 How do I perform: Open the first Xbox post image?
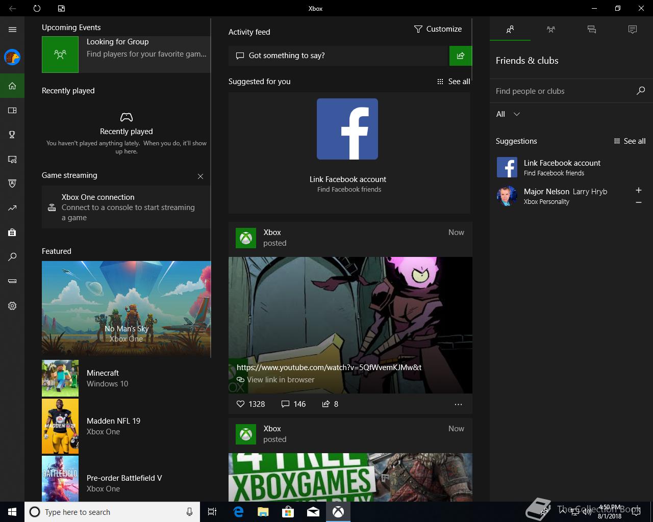tap(350, 325)
